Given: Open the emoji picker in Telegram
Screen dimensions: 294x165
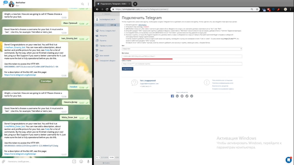Looking at the screenshot, I should coord(81,161).
